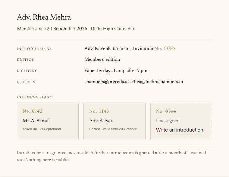Click the Taken up 21 September status
229x177 pixels.
coord(42,129)
